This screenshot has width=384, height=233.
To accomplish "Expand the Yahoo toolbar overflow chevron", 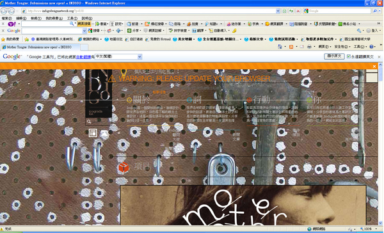I will 379,24.
